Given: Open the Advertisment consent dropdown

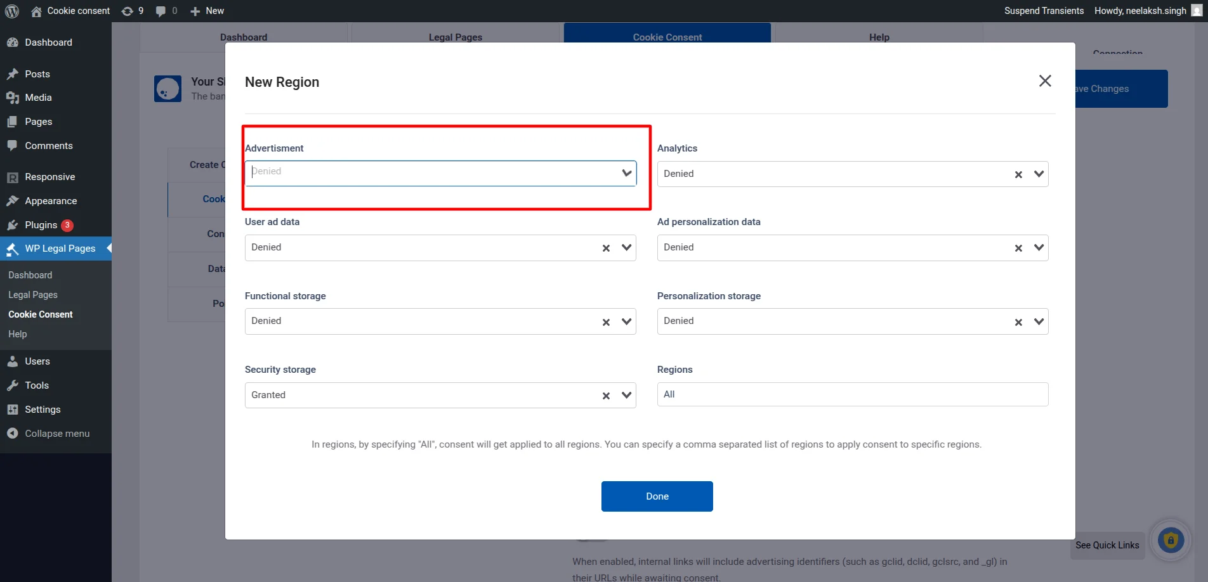Looking at the screenshot, I should (x=626, y=172).
